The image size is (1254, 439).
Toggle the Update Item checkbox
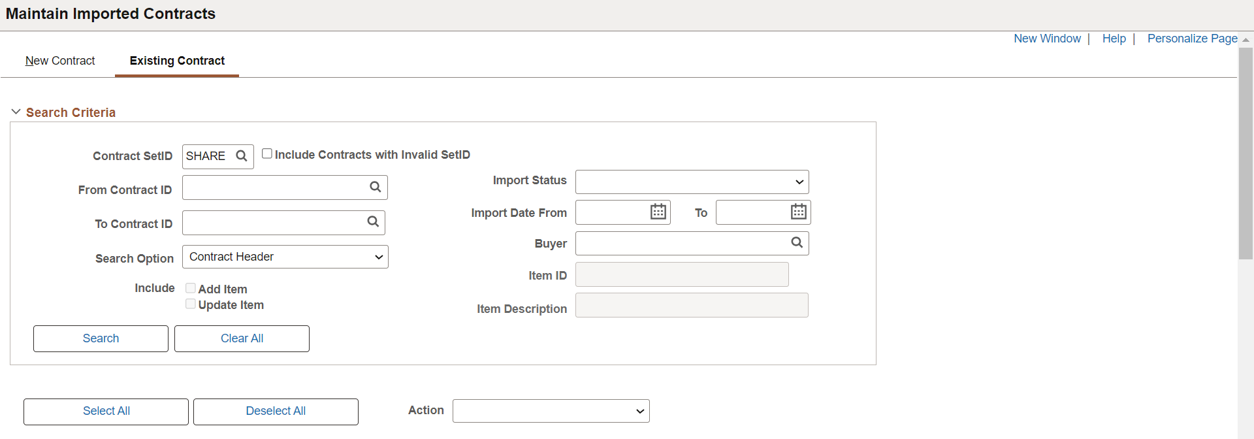point(191,304)
